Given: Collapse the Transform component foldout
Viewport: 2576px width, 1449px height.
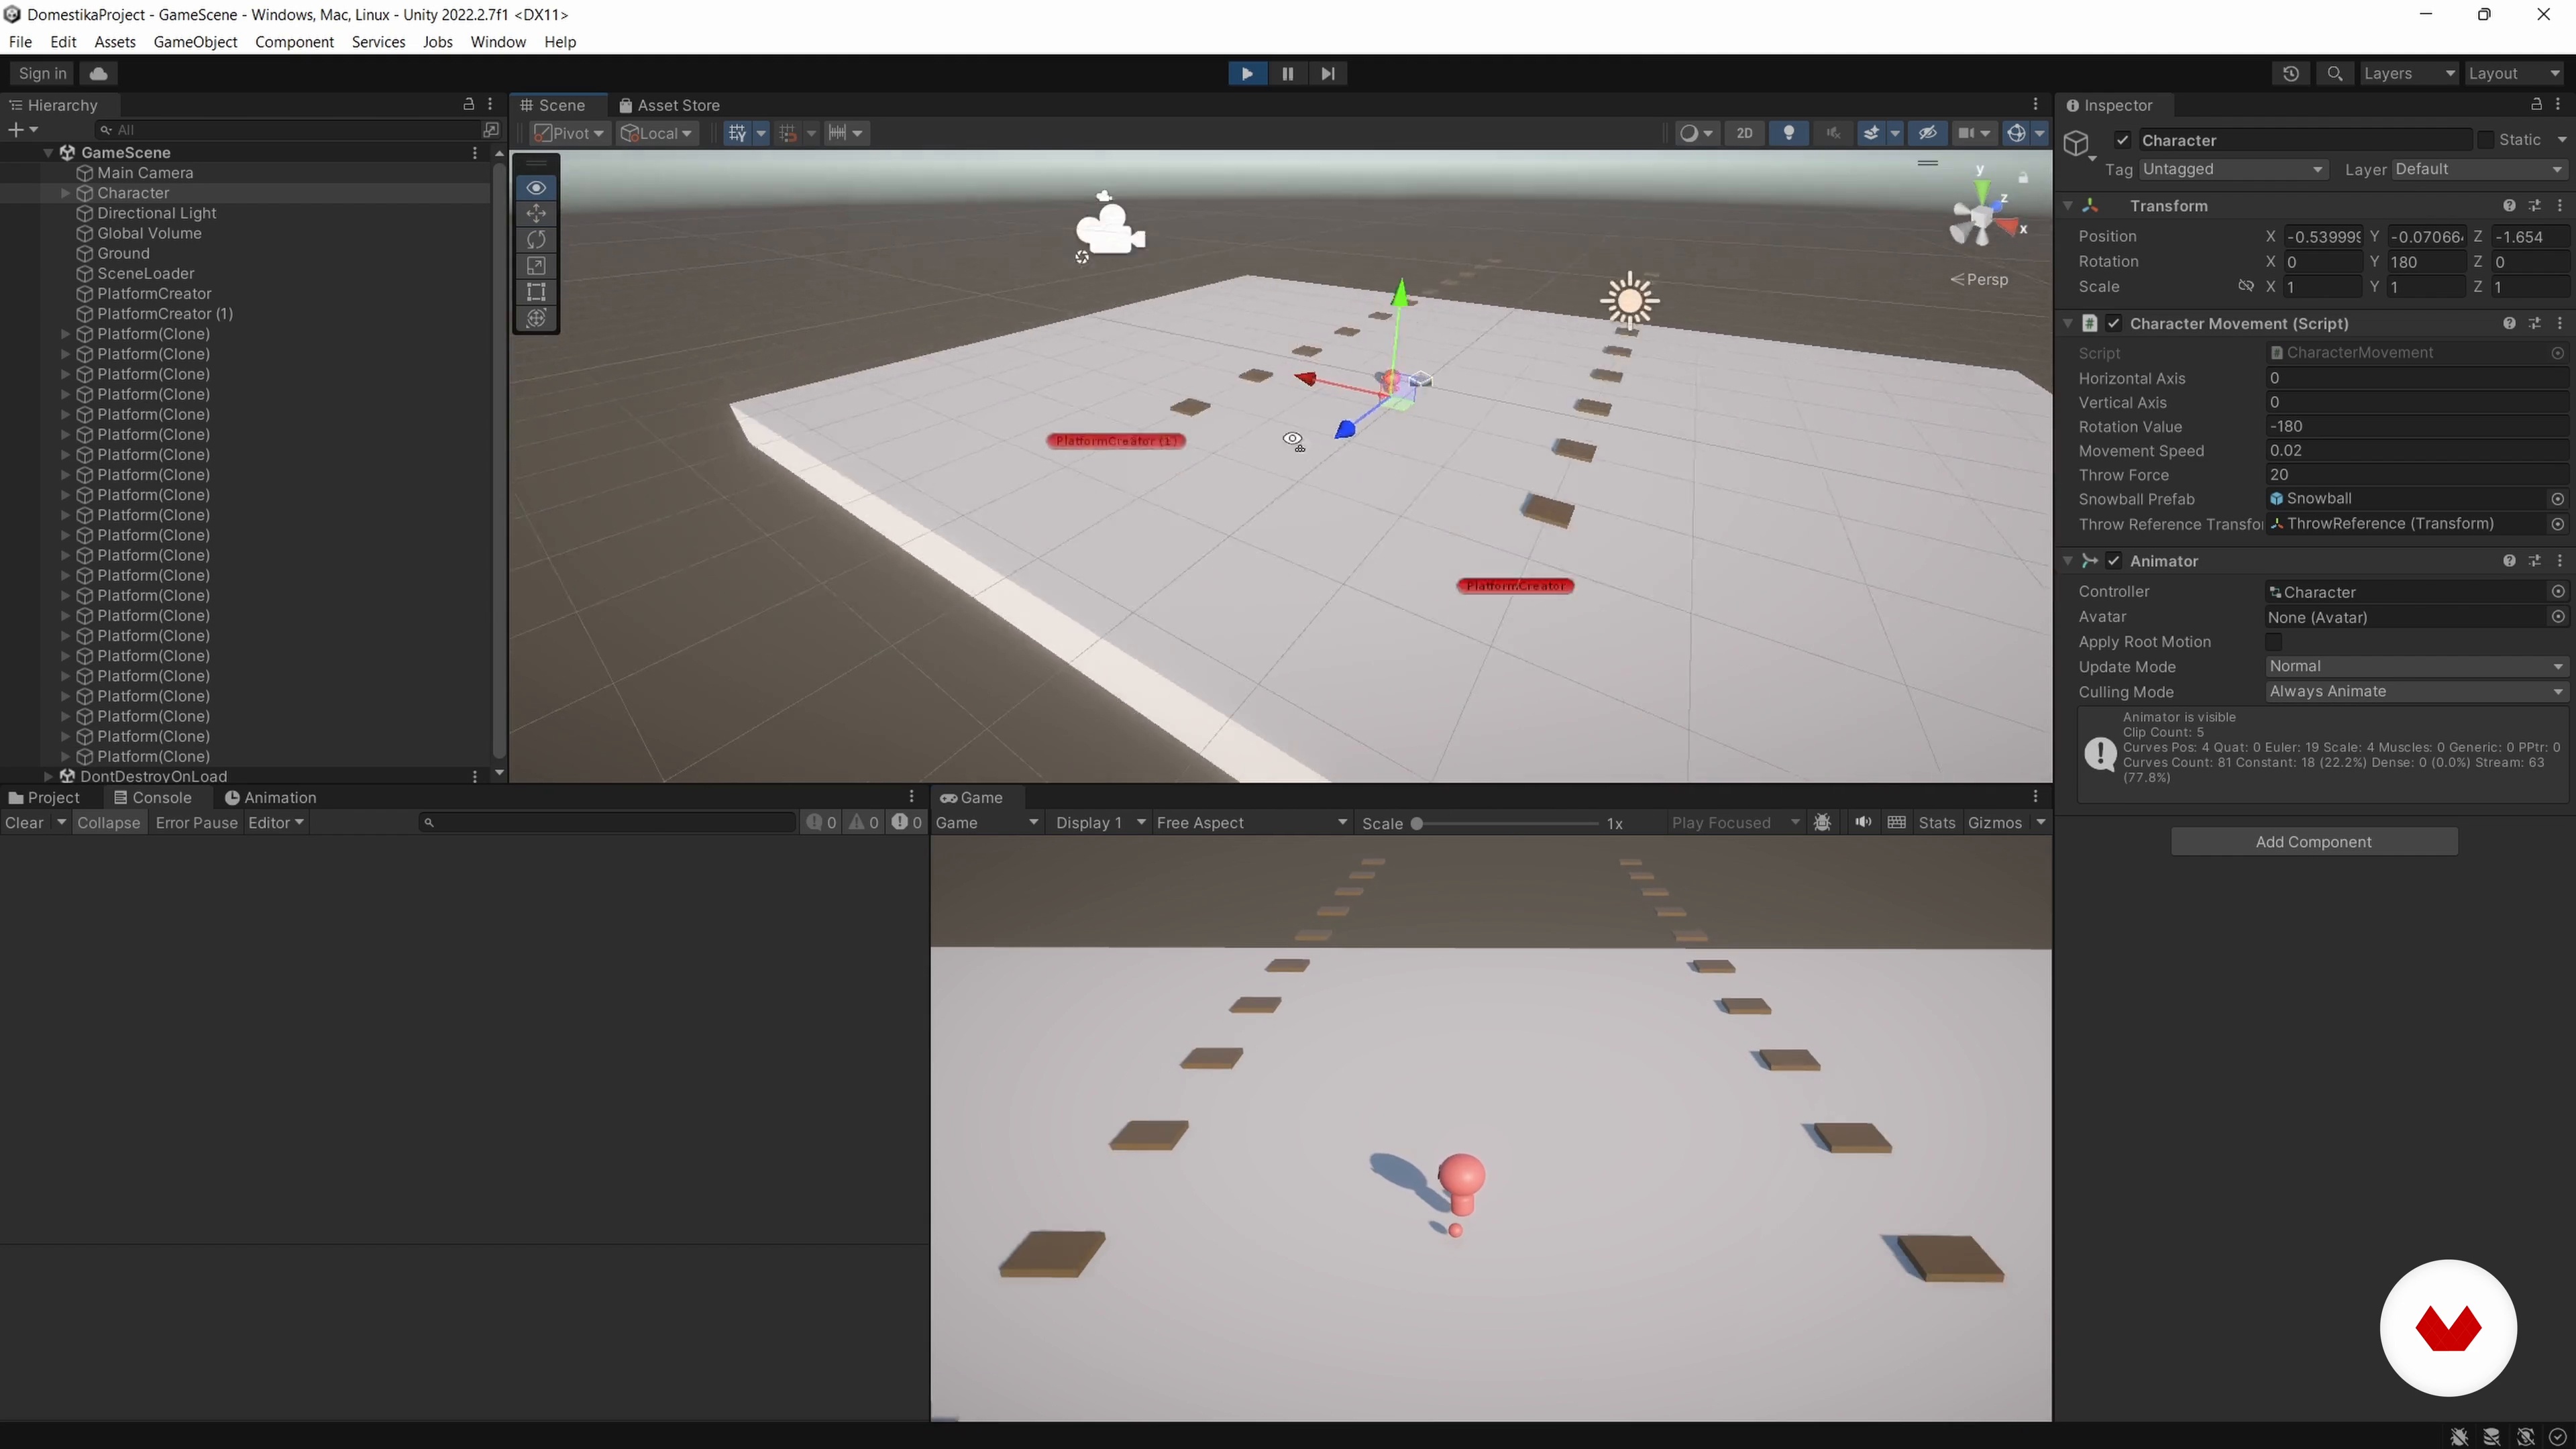Looking at the screenshot, I should tap(2068, 205).
